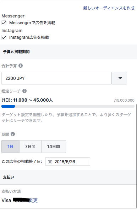Click the 変更 link next to Visa
The height and width of the screenshot is (210, 137).
pyautogui.click(x=33, y=200)
